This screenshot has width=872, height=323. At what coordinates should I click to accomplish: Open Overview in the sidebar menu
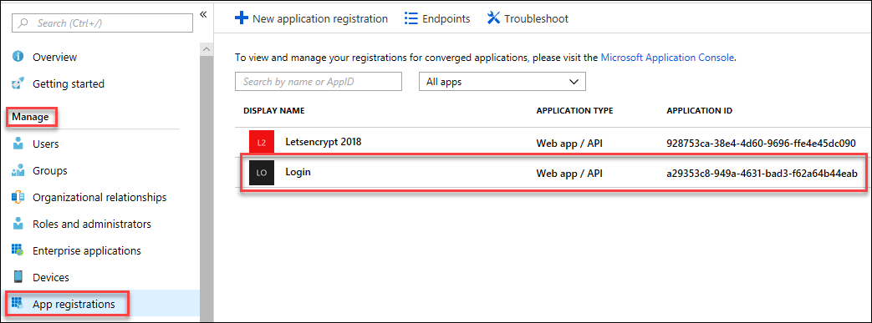coord(54,57)
